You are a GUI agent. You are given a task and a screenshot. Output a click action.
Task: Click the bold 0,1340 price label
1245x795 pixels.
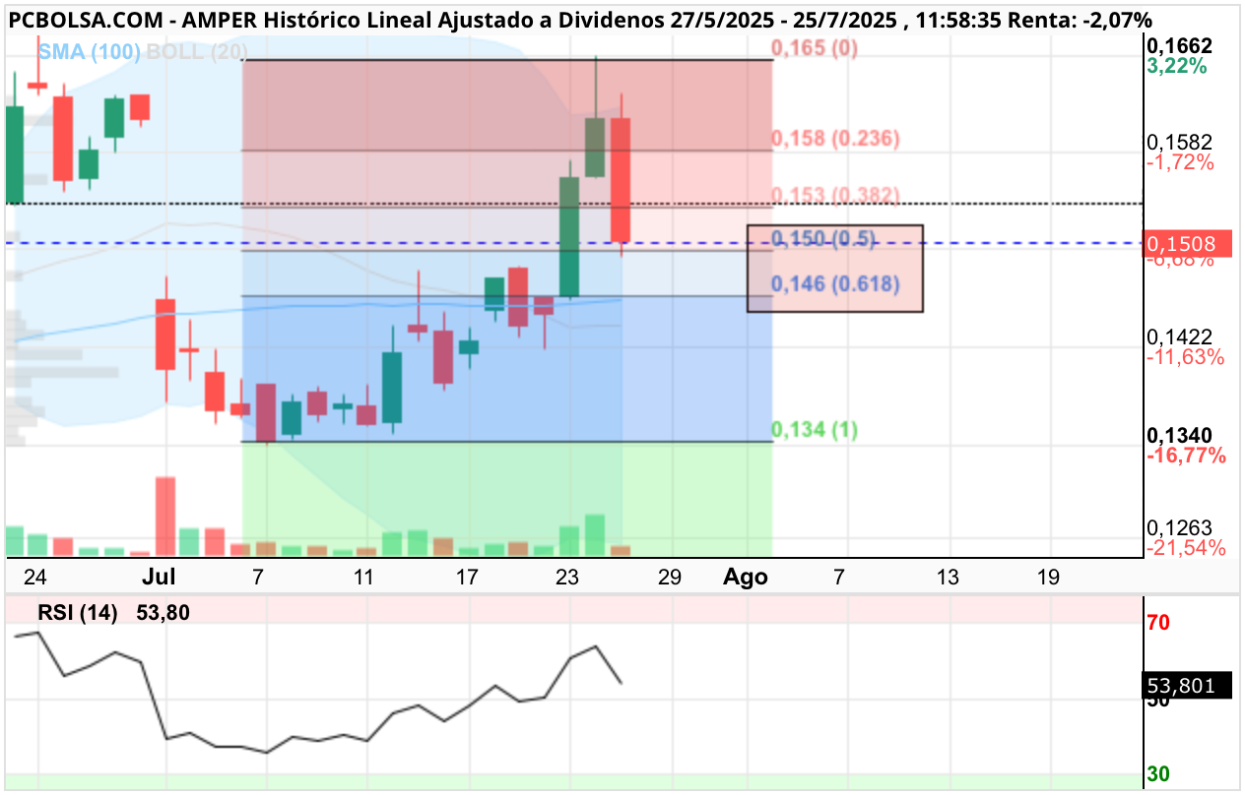1179,435
